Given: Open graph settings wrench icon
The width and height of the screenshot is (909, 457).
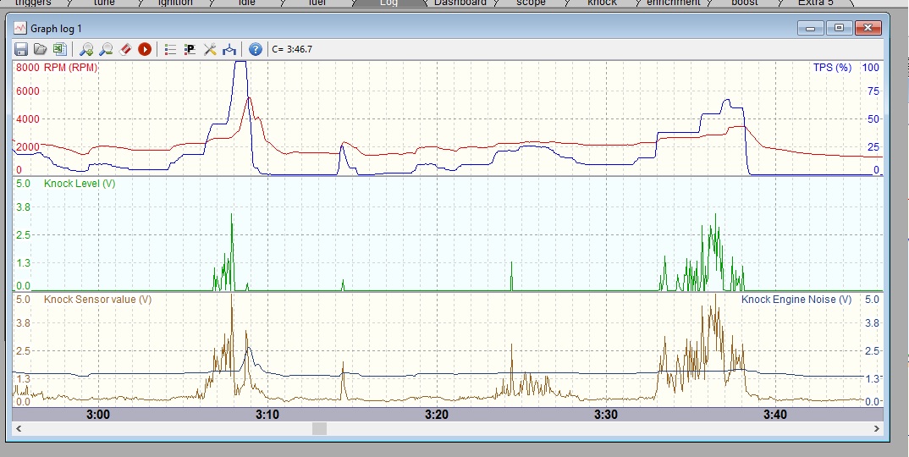Looking at the screenshot, I should click(210, 49).
